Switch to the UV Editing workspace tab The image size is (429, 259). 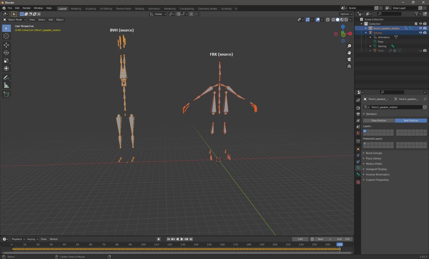(x=106, y=9)
